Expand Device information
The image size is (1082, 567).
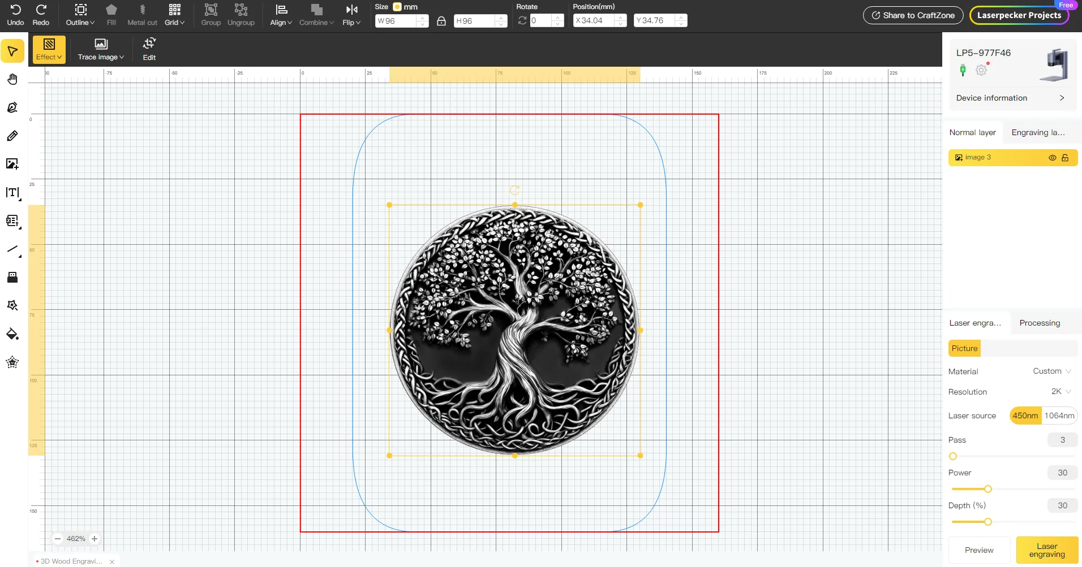click(x=1011, y=98)
